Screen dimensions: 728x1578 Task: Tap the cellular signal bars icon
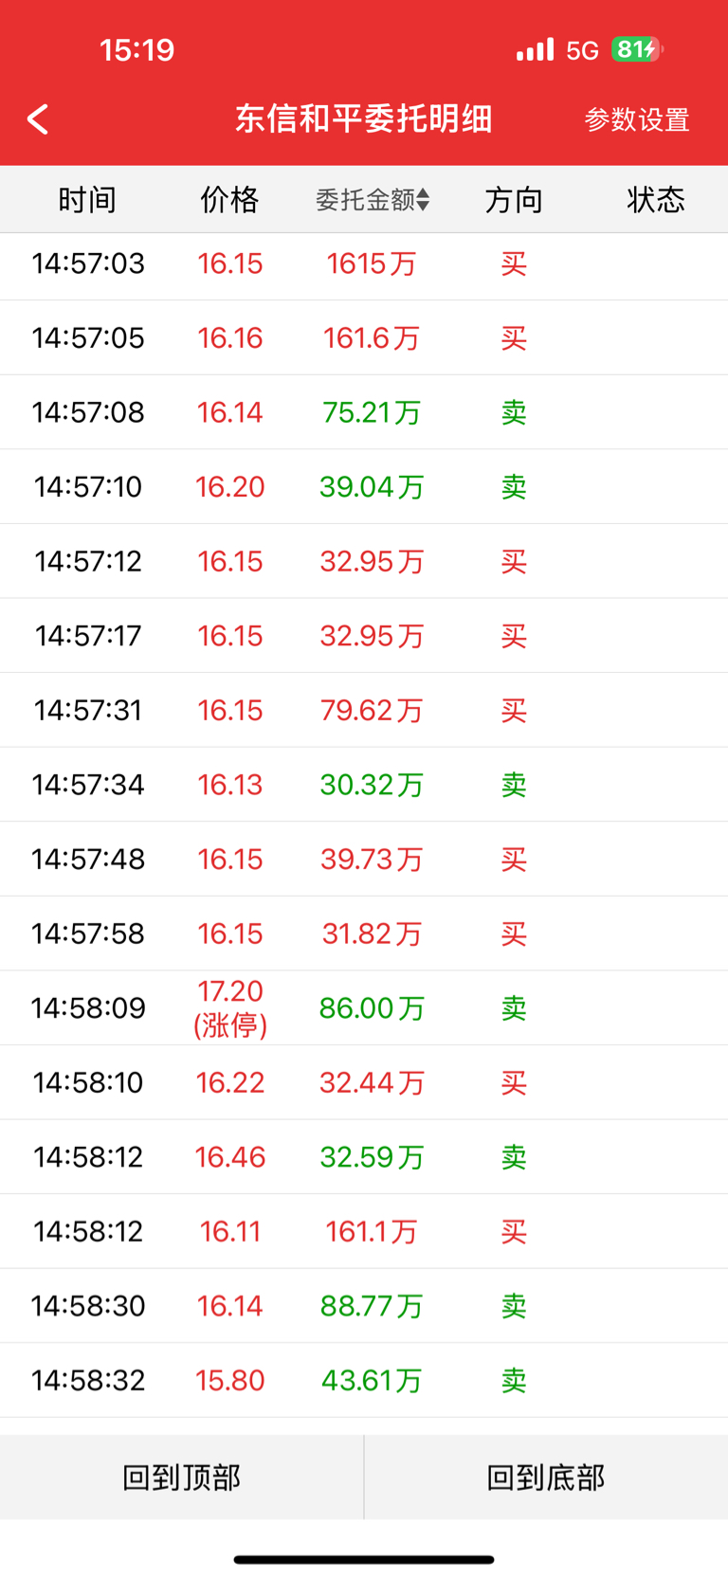(x=535, y=49)
